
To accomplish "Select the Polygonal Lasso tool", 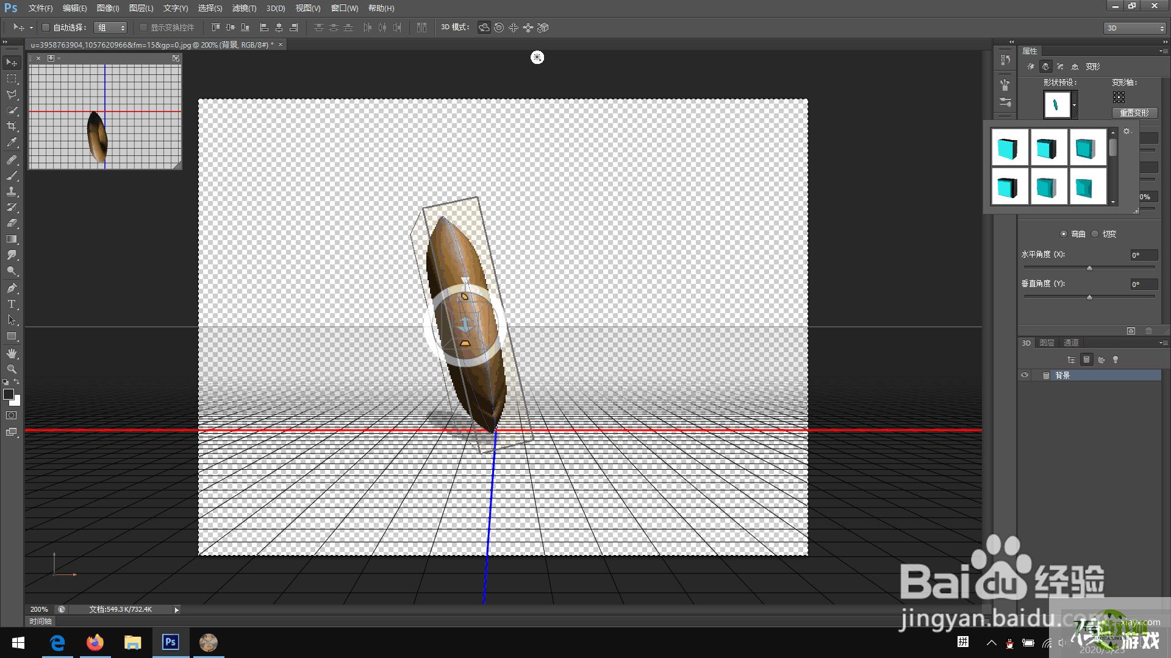I will [x=12, y=94].
